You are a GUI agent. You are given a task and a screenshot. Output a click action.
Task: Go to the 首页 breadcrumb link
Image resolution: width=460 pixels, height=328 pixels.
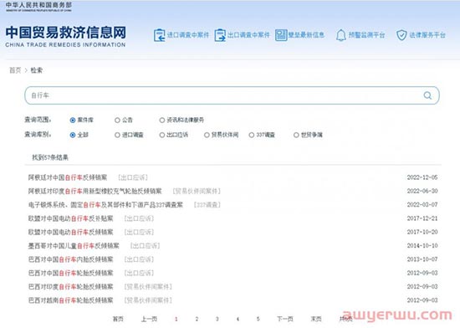(15, 70)
